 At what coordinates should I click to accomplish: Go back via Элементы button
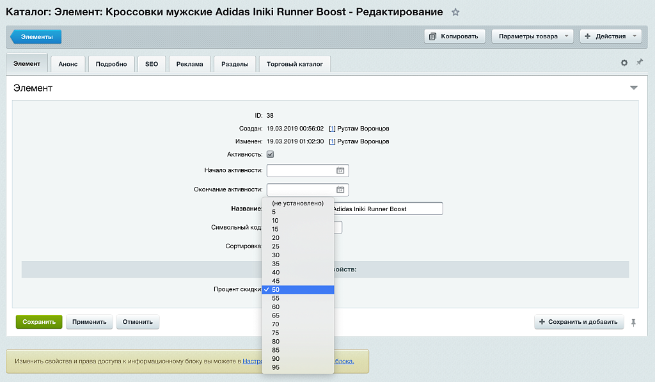(x=36, y=37)
